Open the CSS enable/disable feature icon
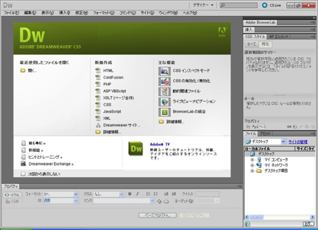The width and height of the screenshot is (318, 230). click(x=164, y=81)
